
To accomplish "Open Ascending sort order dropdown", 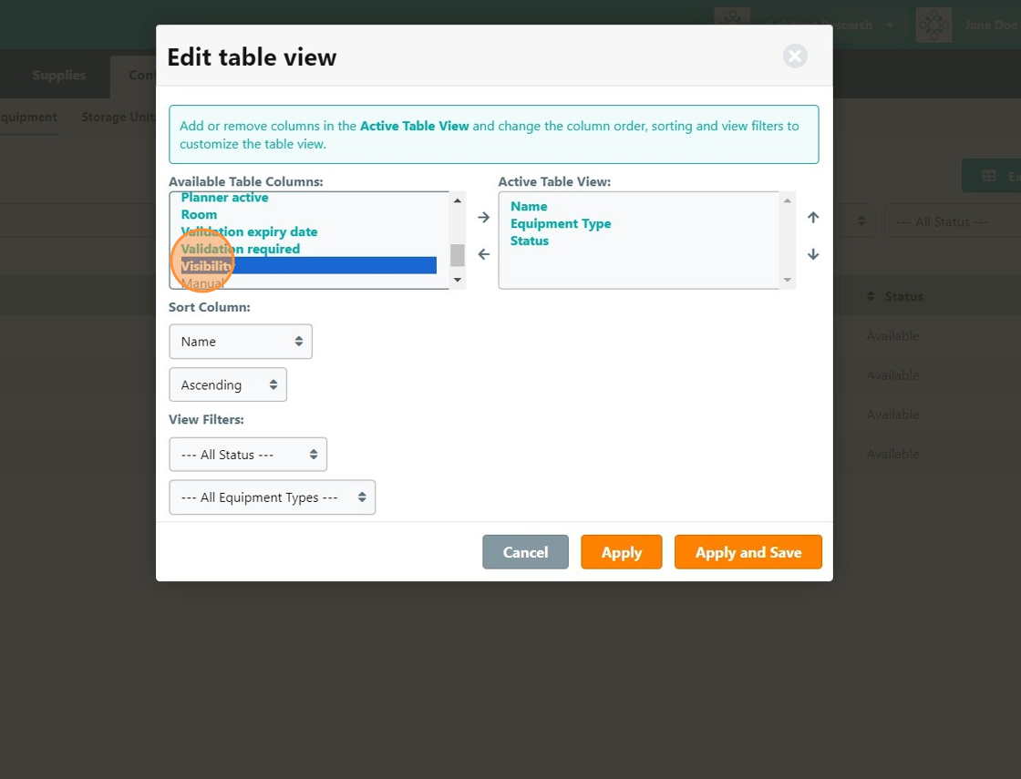I will 228,384.
